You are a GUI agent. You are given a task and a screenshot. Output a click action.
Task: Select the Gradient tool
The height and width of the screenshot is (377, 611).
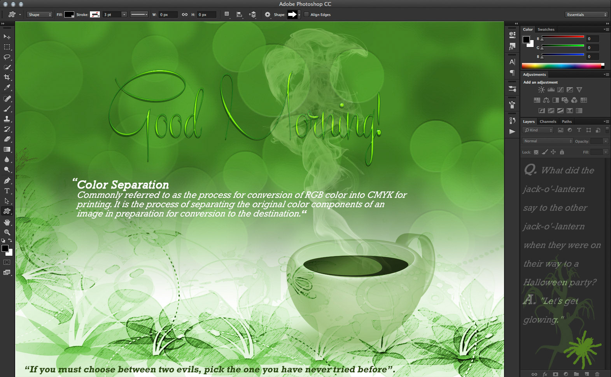click(x=7, y=149)
